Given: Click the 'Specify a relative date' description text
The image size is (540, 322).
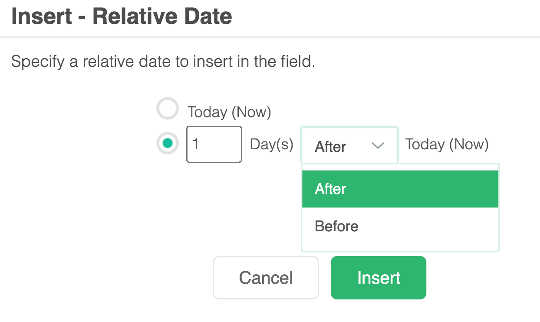Looking at the screenshot, I should [x=163, y=62].
